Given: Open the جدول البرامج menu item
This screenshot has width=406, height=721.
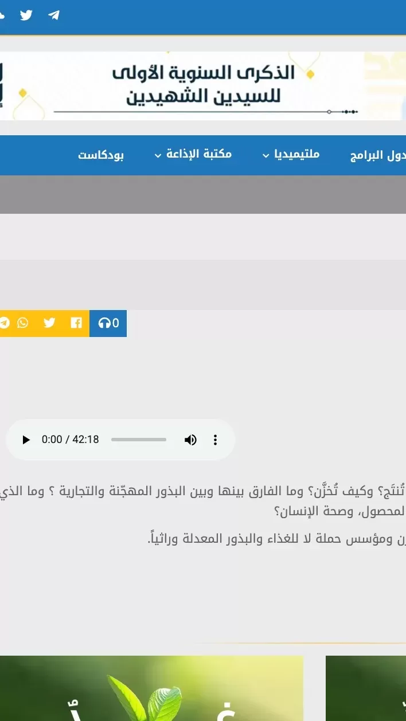Looking at the screenshot, I should pyautogui.click(x=377, y=156).
